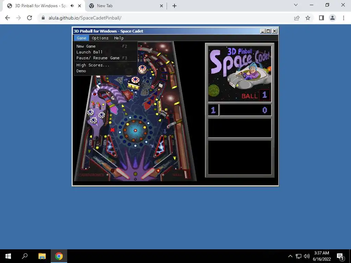Click the address bar URL
The width and height of the screenshot is (351, 263).
coord(85,18)
